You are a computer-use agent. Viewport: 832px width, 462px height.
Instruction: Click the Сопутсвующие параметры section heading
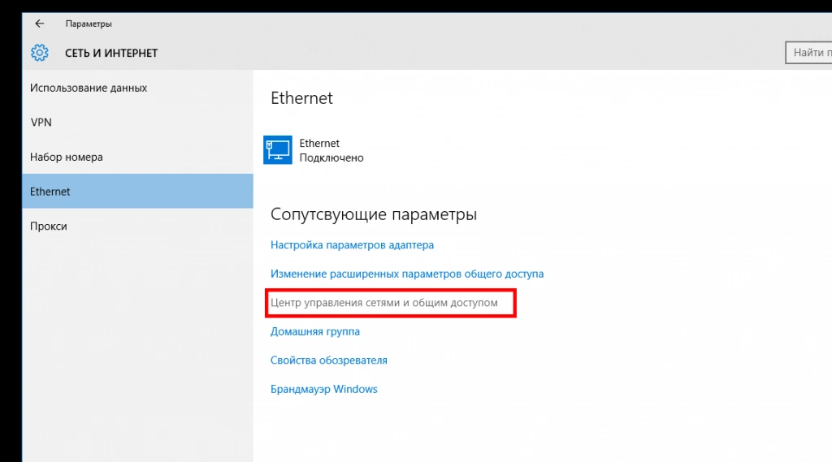[x=374, y=215]
